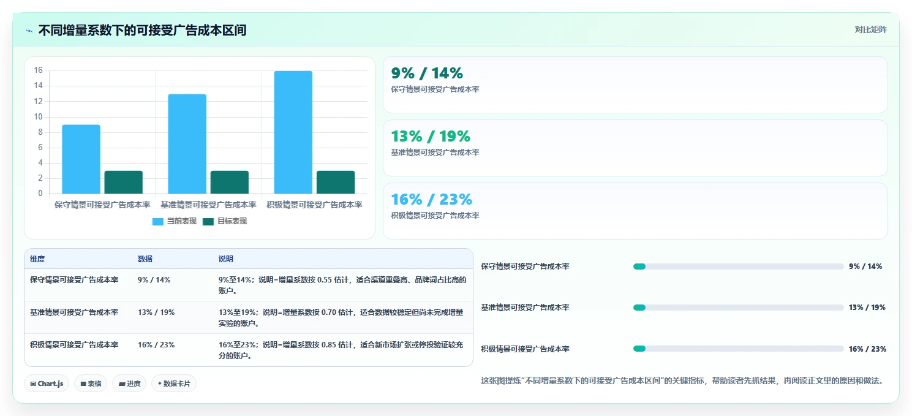Click the blue bar for 积极情景
This screenshot has height=416, width=912.
click(293, 132)
